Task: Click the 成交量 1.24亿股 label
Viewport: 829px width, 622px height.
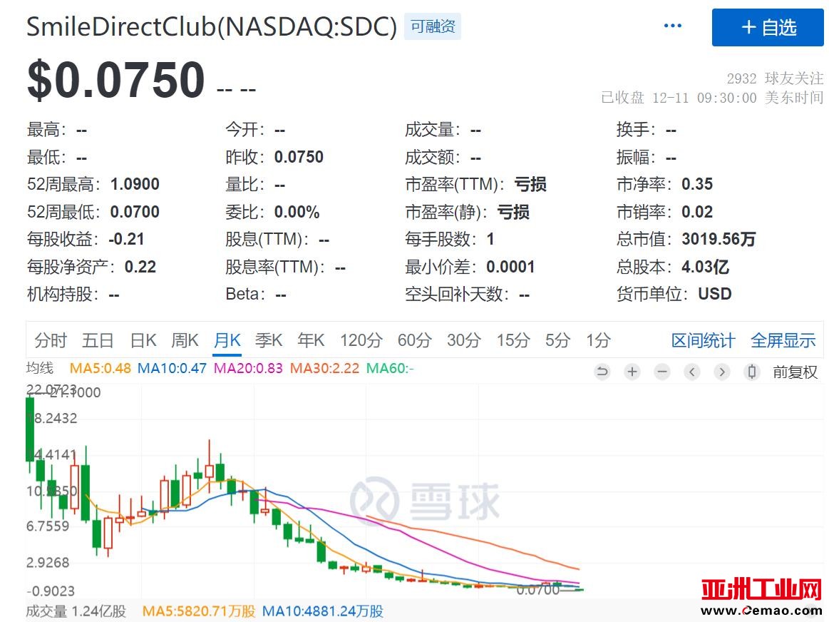Action: point(76,611)
